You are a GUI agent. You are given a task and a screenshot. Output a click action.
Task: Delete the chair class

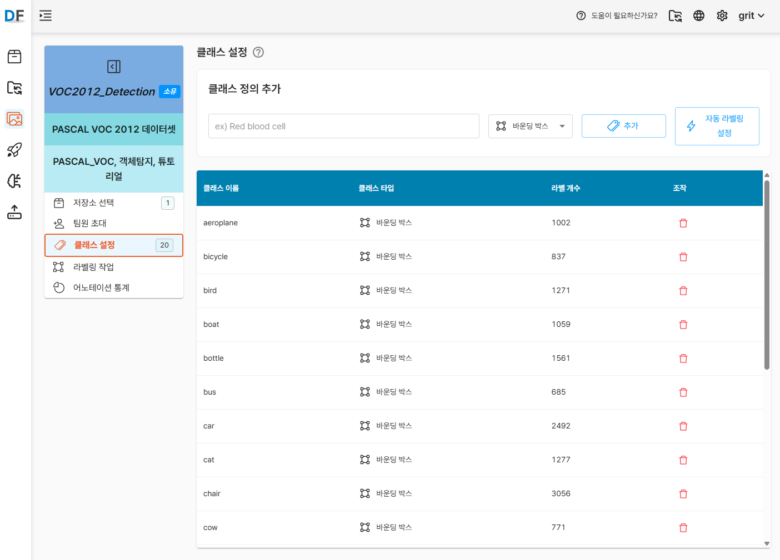pyautogui.click(x=683, y=494)
